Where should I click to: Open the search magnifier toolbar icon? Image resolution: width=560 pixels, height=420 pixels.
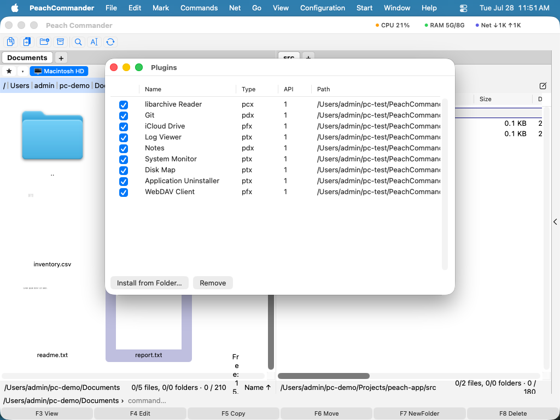click(78, 42)
